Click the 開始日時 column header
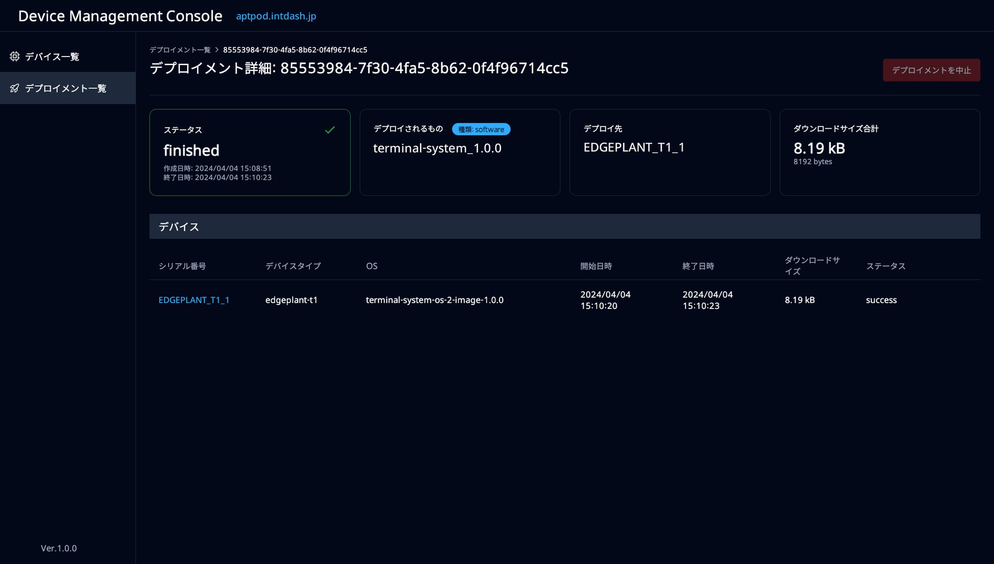994x564 pixels. (596, 266)
